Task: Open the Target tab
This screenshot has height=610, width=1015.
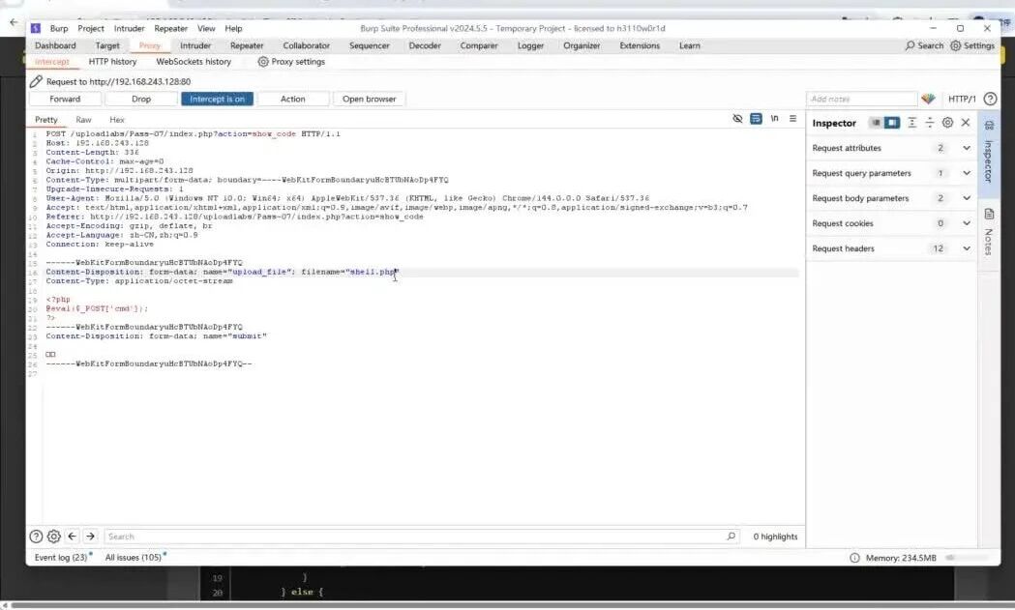Action: tap(107, 46)
